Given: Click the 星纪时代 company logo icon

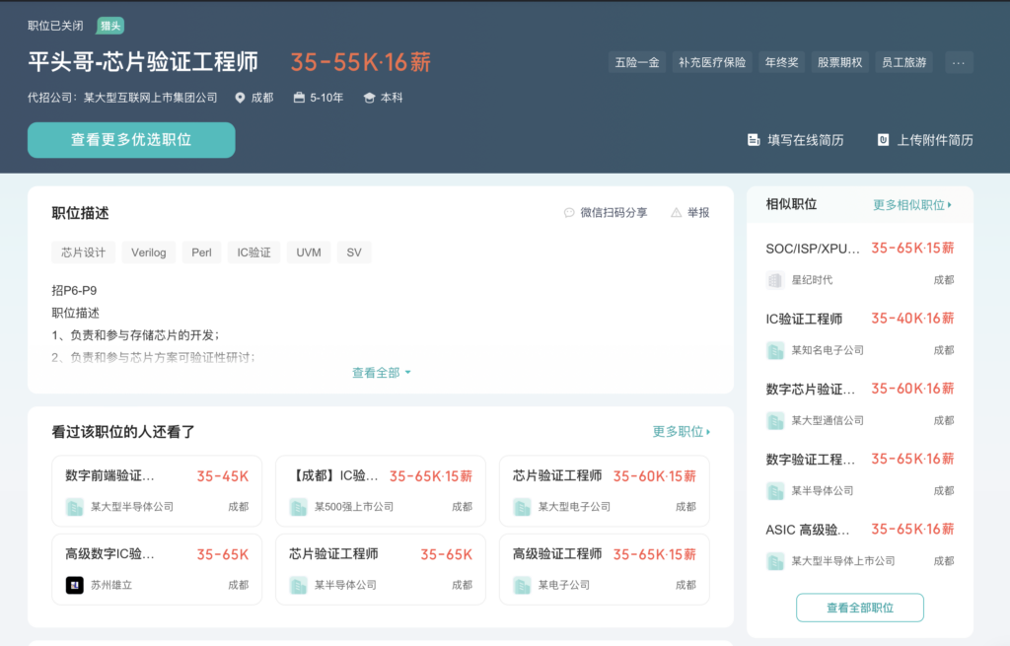Looking at the screenshot, I should [775, 280].
